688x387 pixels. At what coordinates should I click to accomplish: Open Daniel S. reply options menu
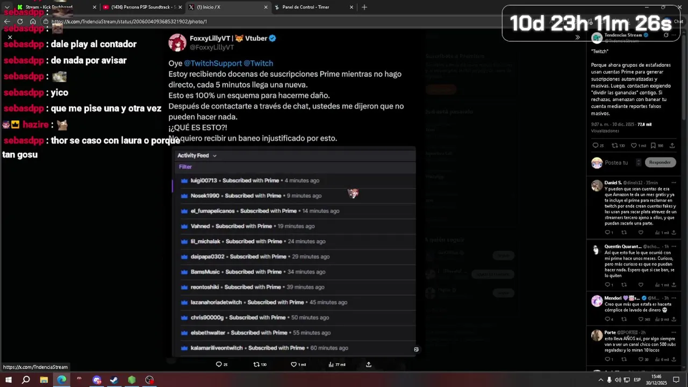(673, 183)
